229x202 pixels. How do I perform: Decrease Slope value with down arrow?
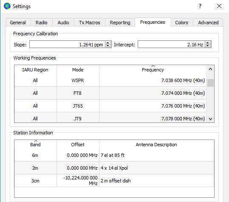pyautogui.click(x=108, y=46)
